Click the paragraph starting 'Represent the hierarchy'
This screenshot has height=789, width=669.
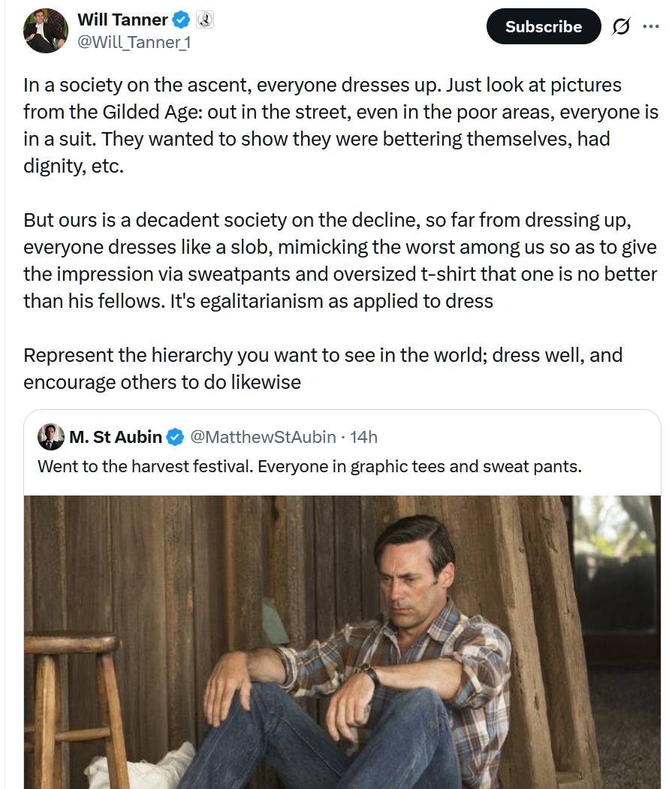(x=323, y=368)
